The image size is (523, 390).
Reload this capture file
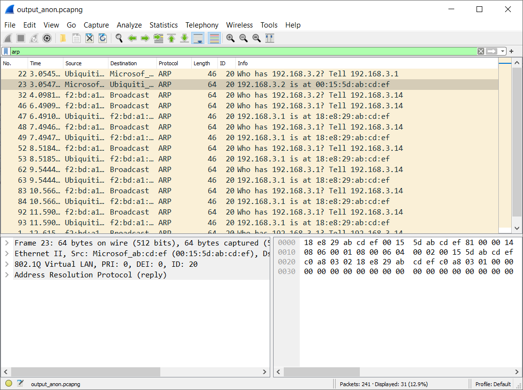click(x=102, y=38)
